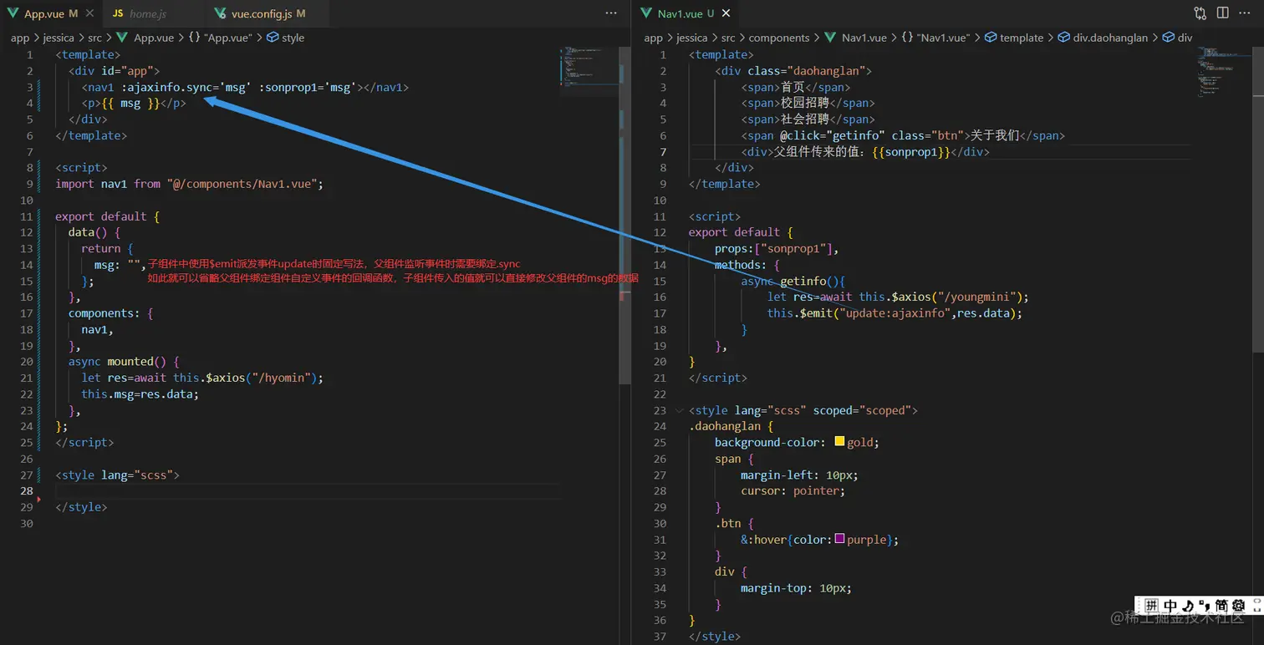The width and height of the screenshot is (1264, 645).
Task: Click the left editor vertical scrollbar
Action: pos(624,216)
